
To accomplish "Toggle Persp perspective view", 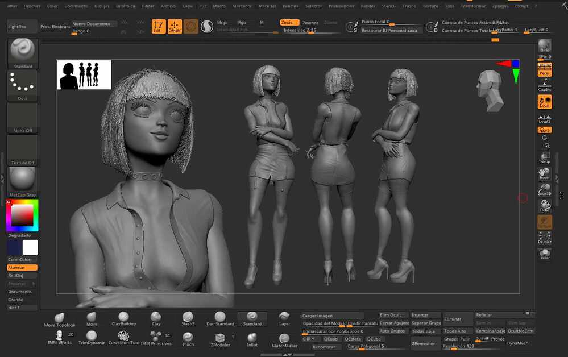I will pos(545,69).
